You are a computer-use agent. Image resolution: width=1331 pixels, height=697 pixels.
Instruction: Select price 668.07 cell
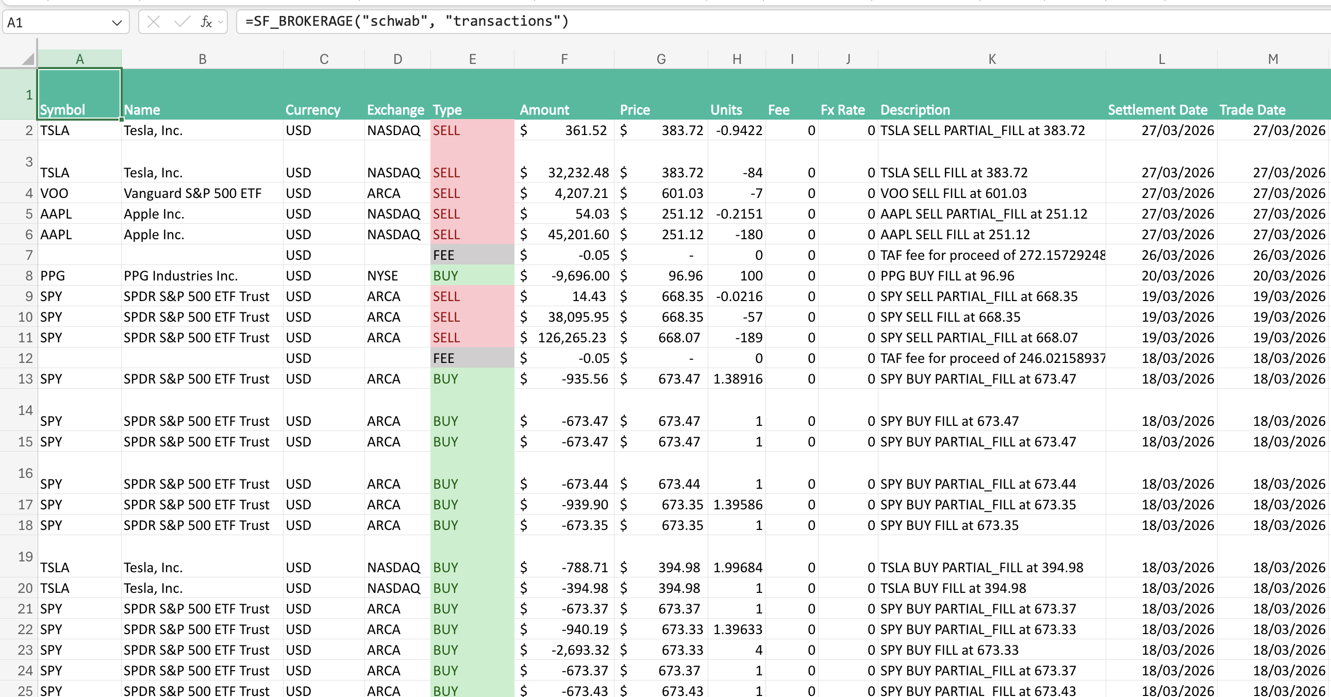[661, 337]
